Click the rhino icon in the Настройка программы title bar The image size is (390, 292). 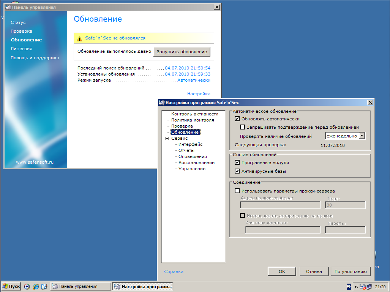click(162, 103)
